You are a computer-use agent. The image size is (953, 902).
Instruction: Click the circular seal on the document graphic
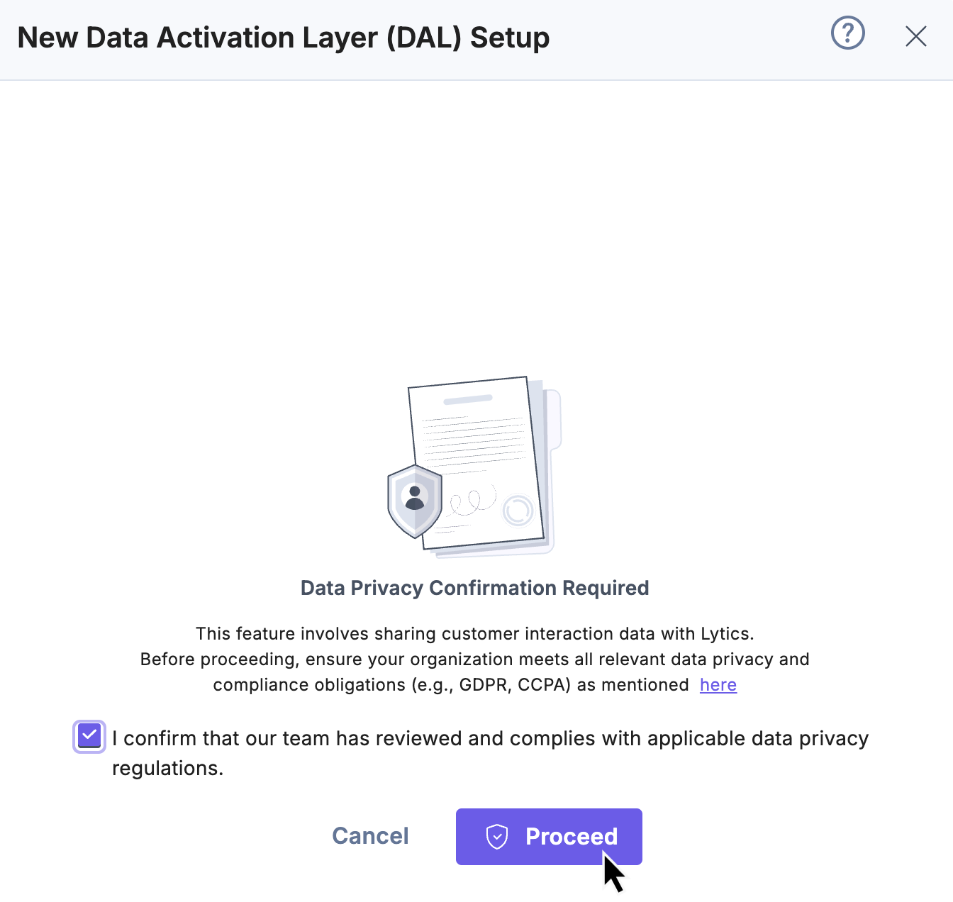[517, 511]
